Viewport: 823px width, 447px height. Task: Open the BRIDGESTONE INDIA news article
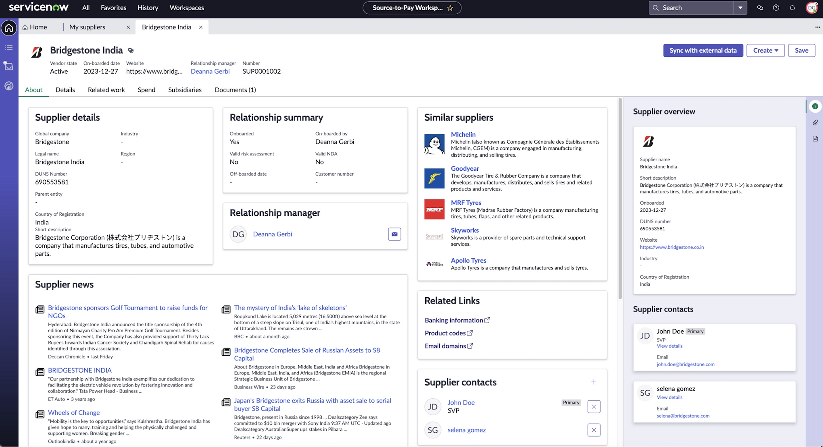click(79, 370)
